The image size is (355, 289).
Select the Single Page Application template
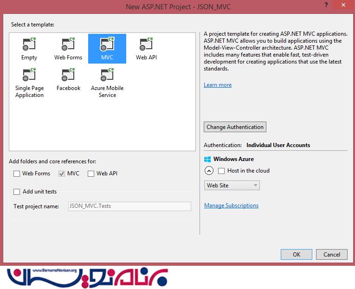point(29,76)
